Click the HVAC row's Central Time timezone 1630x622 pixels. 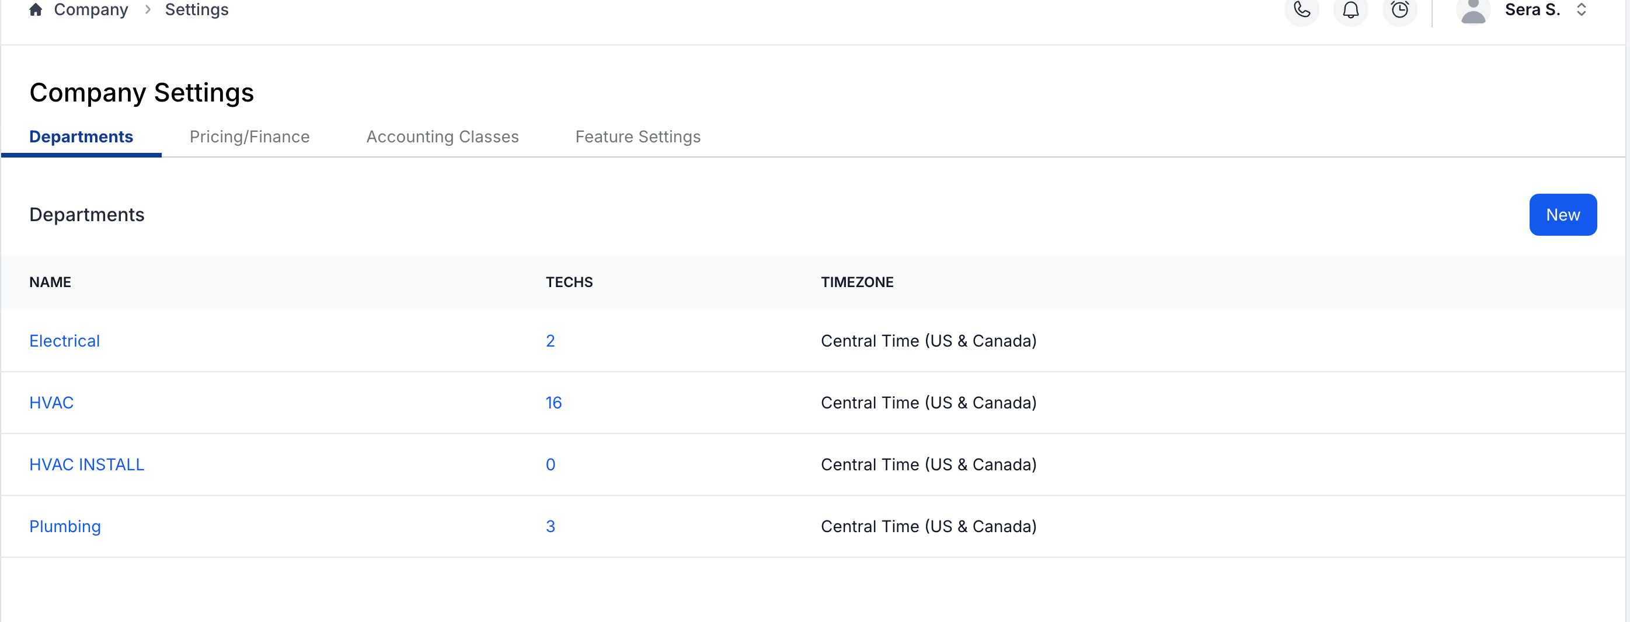tap(929, 403)
